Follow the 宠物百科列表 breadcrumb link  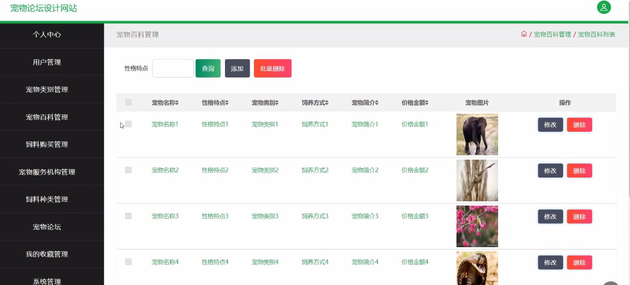click(x=596, y=35)
